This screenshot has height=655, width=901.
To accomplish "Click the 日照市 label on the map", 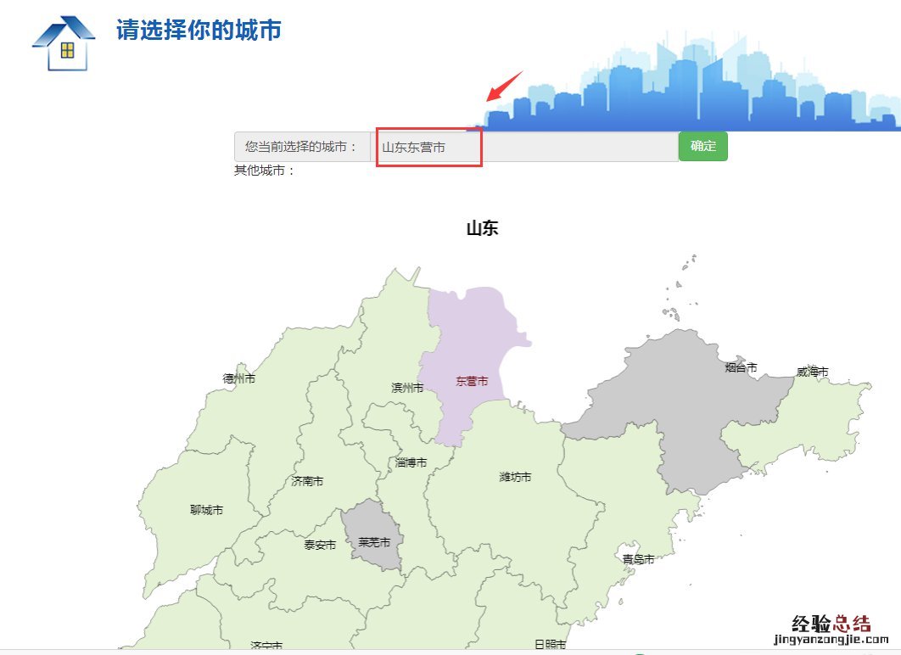I will click(x=551, y=644).
